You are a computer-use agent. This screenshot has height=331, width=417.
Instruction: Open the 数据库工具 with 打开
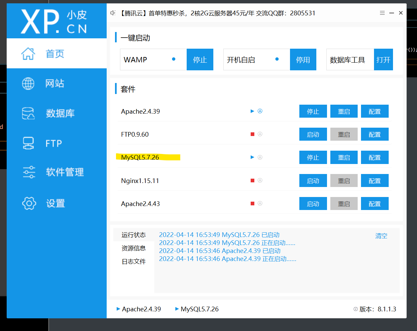pos(383,60)
